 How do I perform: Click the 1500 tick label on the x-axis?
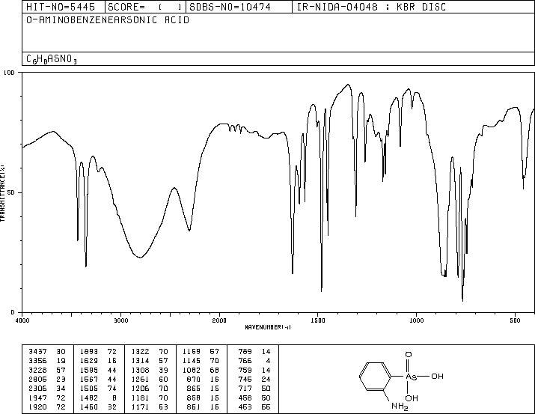[318, 320]
